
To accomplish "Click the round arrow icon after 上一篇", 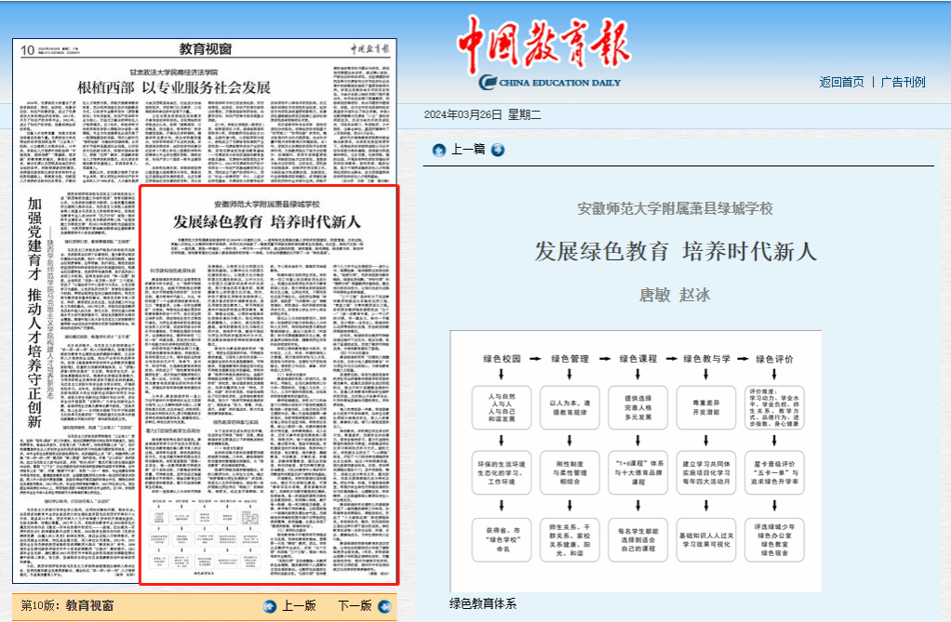I will 498,150.
